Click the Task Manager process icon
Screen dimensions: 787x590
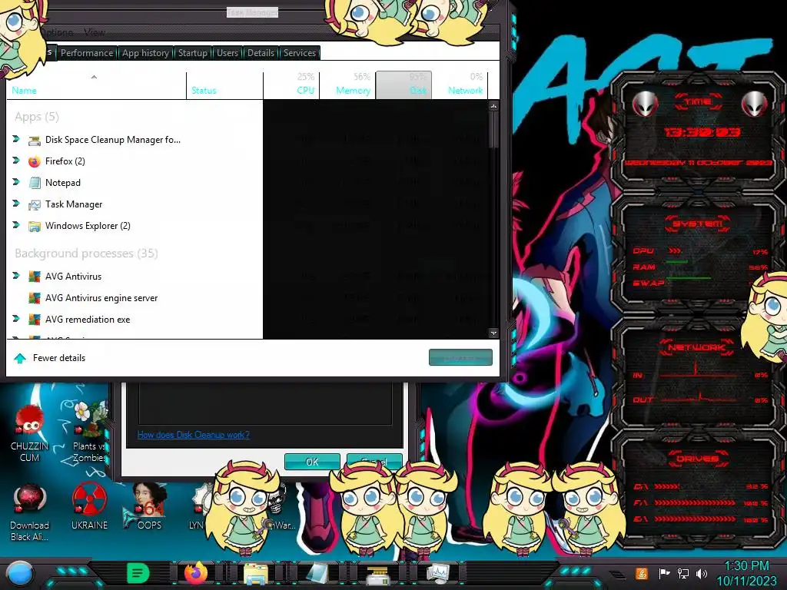pos(34,204)
